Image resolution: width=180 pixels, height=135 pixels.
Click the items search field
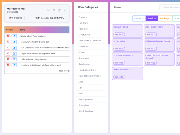click(x=170, y=7)
